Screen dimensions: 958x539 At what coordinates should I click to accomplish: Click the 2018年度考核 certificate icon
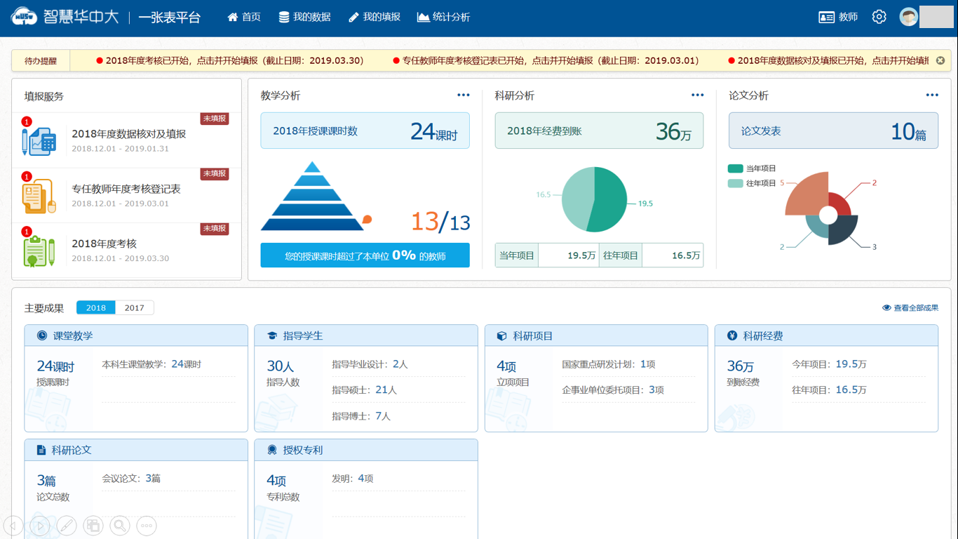39,251
